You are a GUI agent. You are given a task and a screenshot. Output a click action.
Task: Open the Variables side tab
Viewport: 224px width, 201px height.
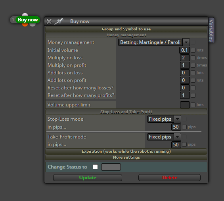(x=211, y=30)
